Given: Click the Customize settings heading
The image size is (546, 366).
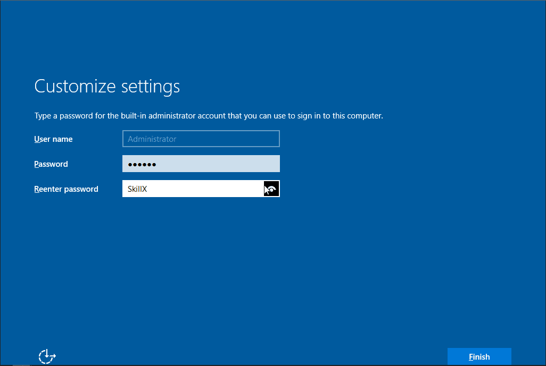Looking at the screenshot, I should coord(106,86).
